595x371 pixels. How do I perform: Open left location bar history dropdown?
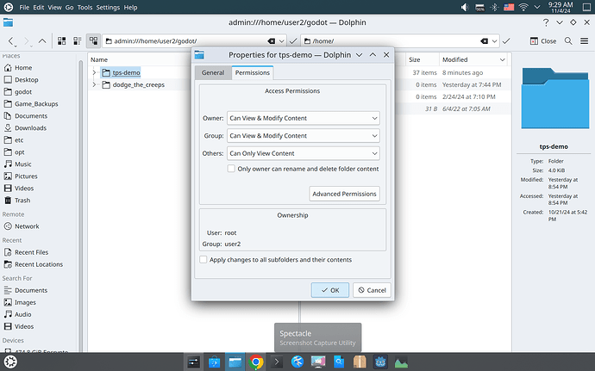coord(282,41)
